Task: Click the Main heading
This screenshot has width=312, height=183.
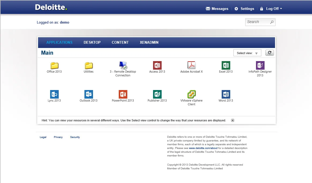Action: 47,53
